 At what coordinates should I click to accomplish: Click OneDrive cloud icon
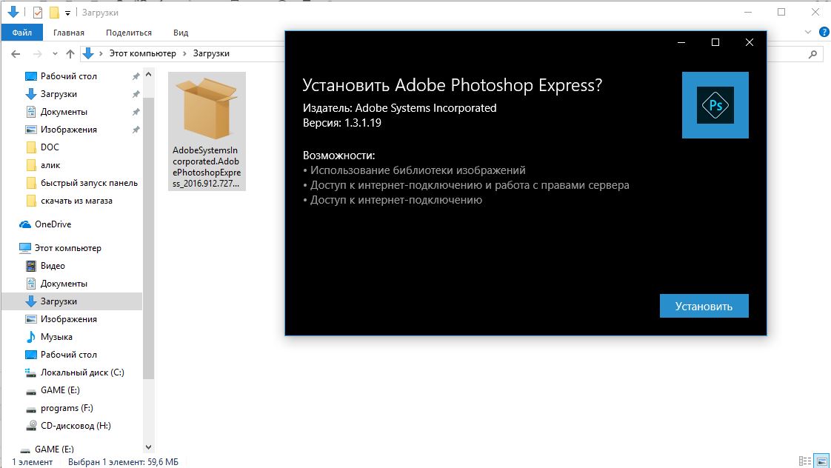(x=25, y=224)
